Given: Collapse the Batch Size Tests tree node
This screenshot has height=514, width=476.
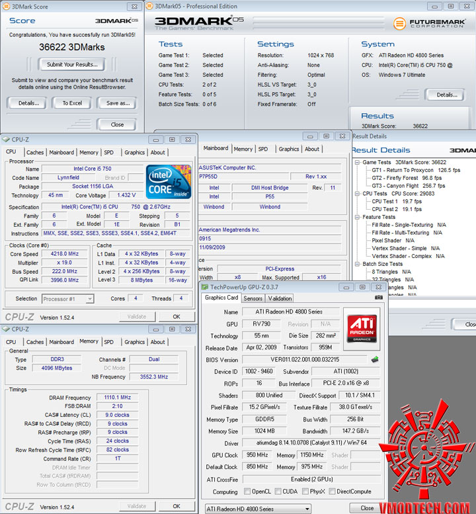Looking at the screenshot, I should (358, 264).
